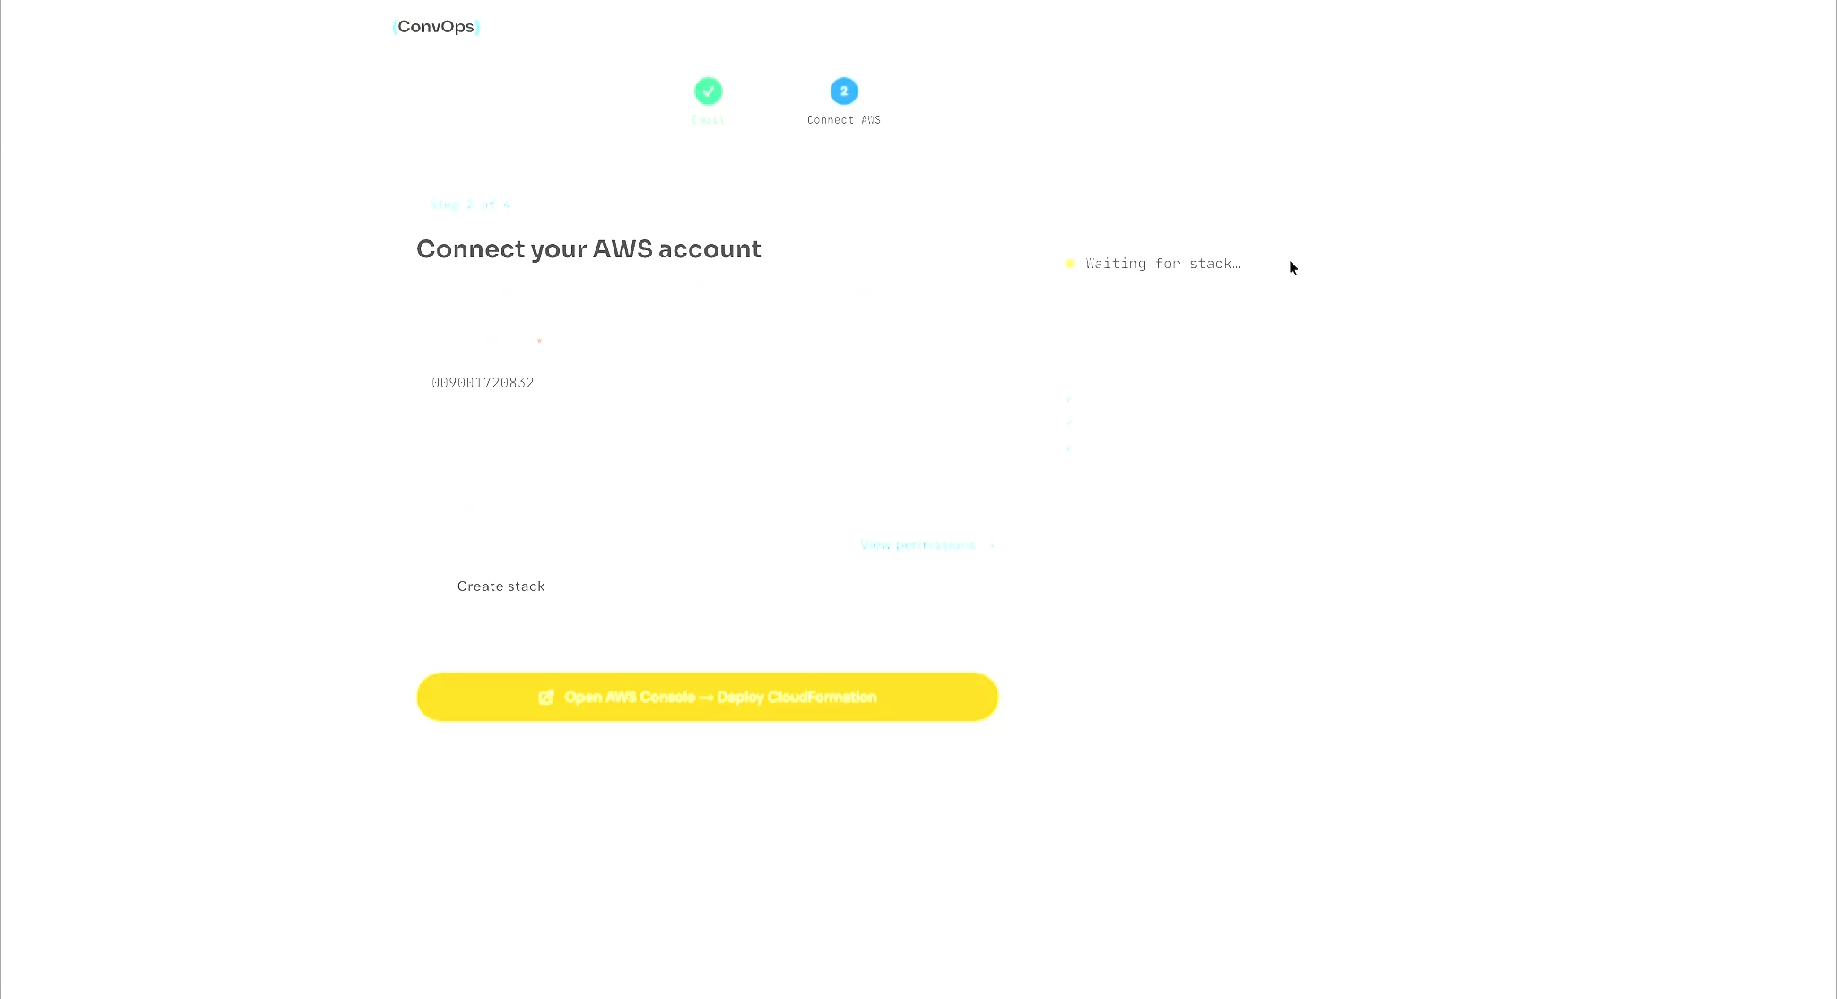Click the first faint checkmark in the right panel
Viewport: 1837px width, 999px height.
click(x=1069, y=398)
